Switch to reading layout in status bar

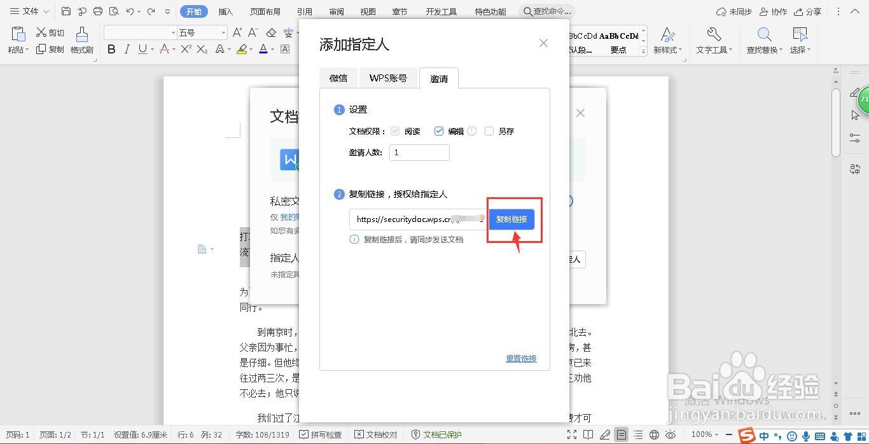pyautogui.click(x=588, y=435)
